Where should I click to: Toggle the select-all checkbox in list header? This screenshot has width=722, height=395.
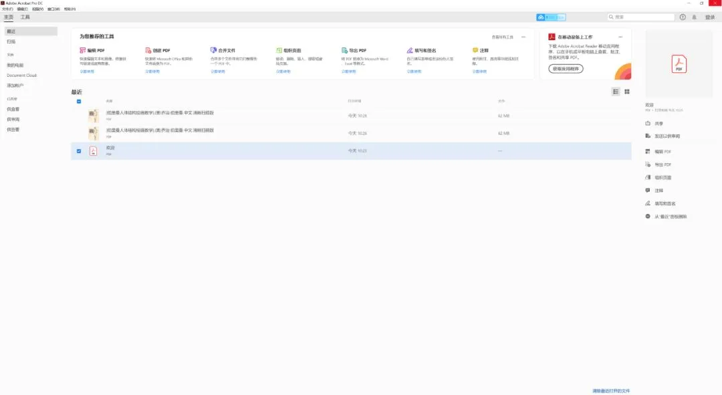pos(79,102)
